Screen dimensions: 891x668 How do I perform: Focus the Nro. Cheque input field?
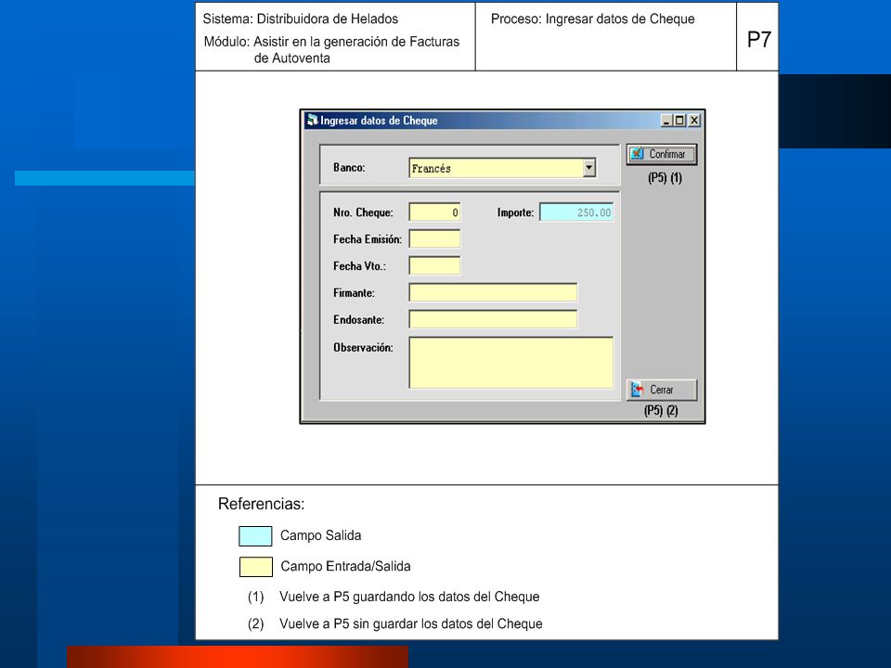[x=434, y=212]
